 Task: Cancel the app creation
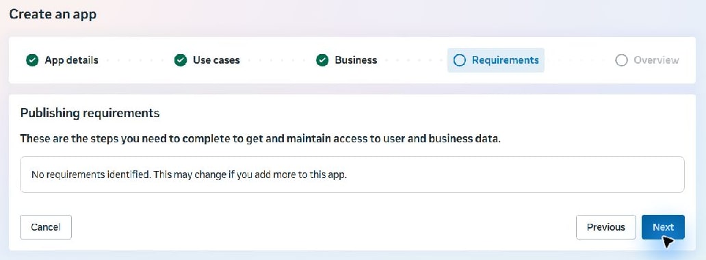coord(45,227)
